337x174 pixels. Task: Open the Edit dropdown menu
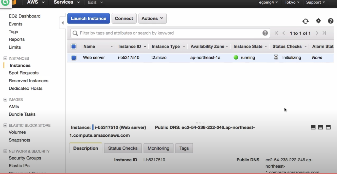[x=95, y=3]
